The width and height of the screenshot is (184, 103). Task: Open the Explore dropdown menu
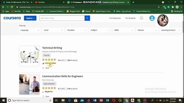tap(30, 18)
